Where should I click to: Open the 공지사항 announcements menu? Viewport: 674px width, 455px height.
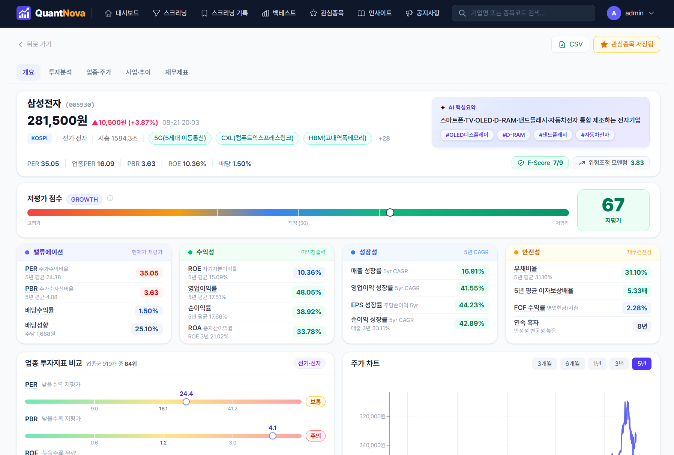click(x=423, y=13)
